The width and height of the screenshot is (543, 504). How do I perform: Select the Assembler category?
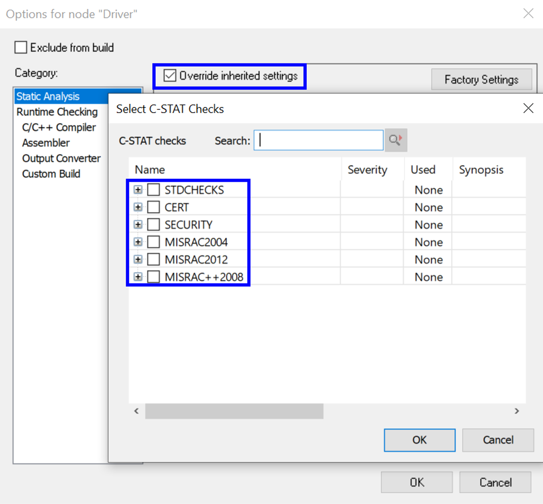coord(46,142)
